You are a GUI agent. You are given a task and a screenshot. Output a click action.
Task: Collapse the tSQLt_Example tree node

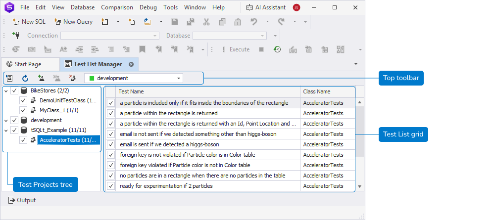[5, 130]
